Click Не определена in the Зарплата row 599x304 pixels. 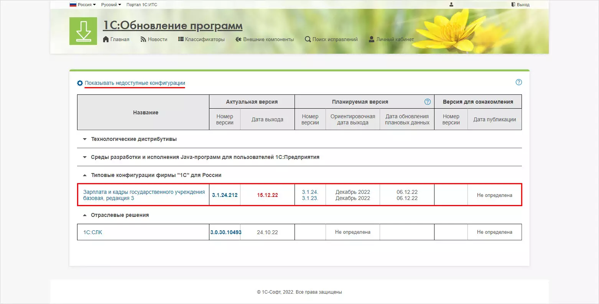click(495, 195)
